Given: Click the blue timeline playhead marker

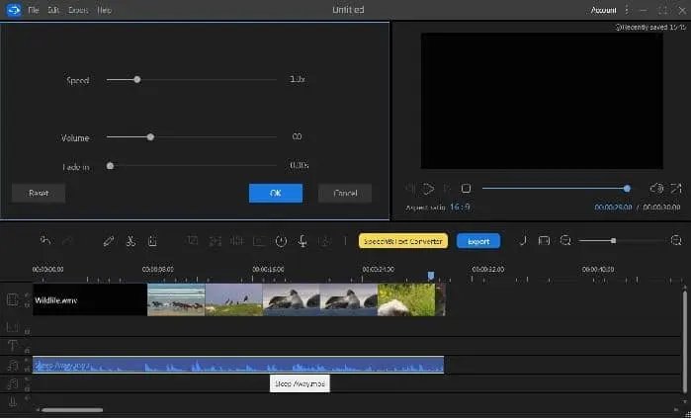Looking at the screenshot, I should coord(431,276).
